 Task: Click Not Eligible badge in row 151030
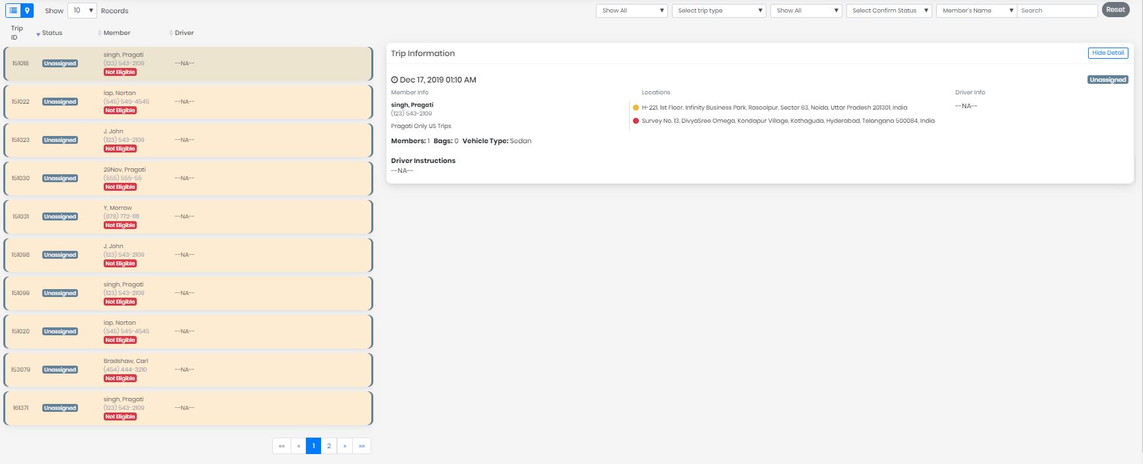tap(120, 187)
